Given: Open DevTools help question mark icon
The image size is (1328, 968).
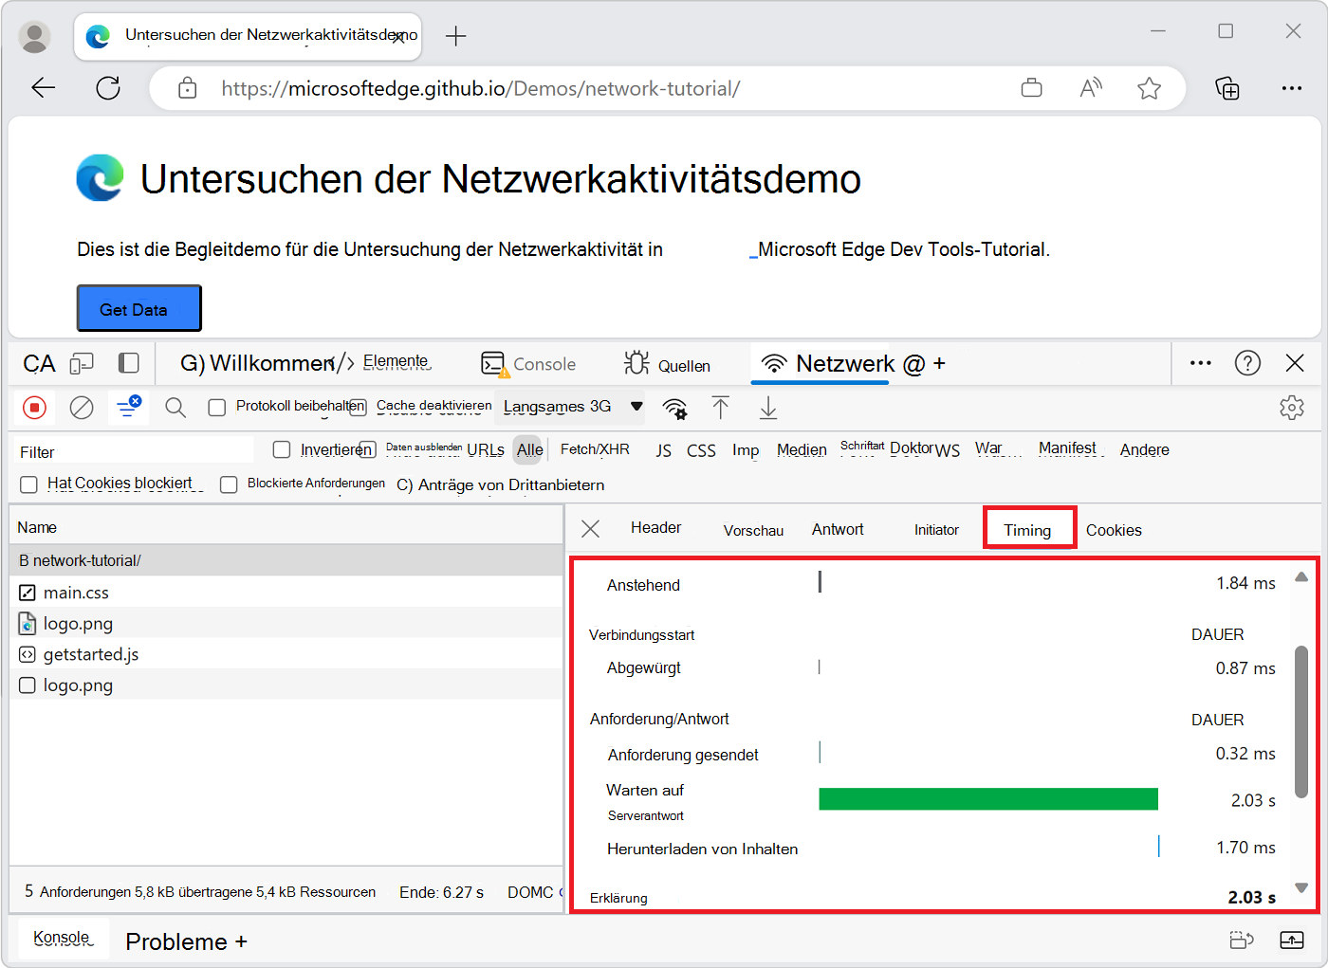Looking at the screenshot, I should 1247,363.
